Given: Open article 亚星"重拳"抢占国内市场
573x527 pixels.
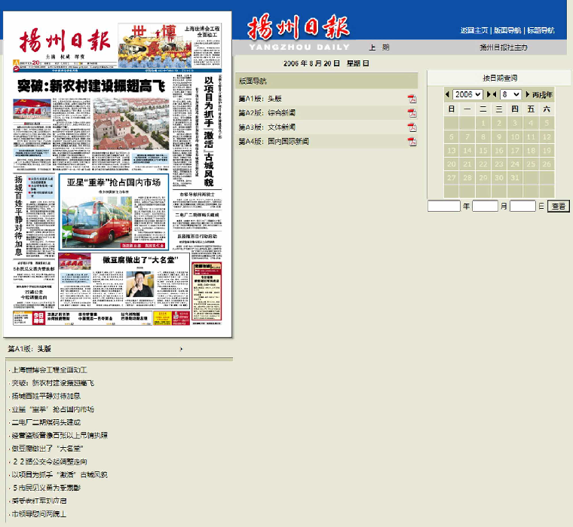Looking at the screenshot, I should click(x=53, y=409).
